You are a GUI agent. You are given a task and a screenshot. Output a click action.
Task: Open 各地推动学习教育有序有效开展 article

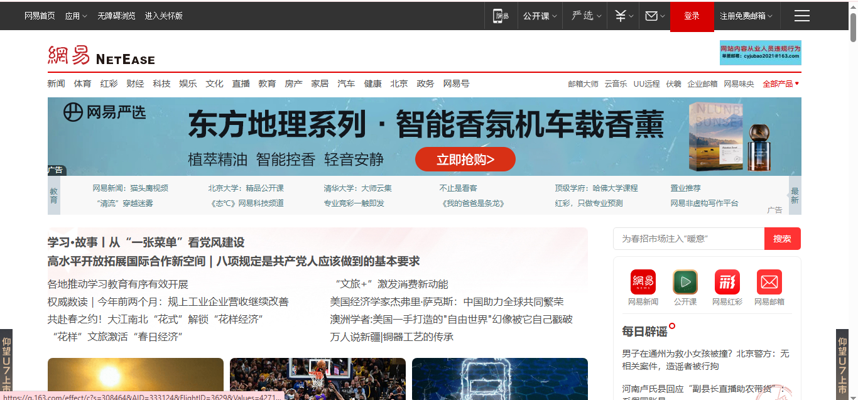(118, 284)
